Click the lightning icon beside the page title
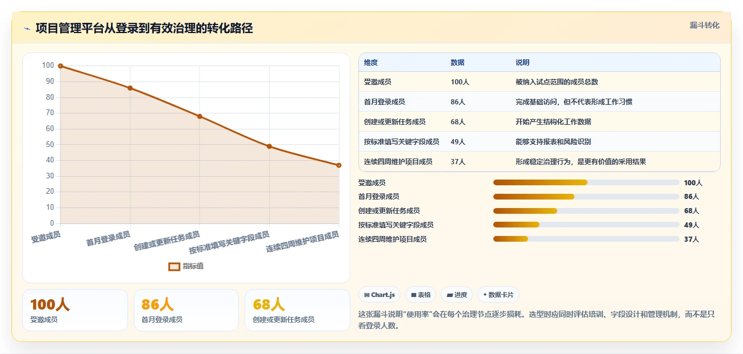The height and width of the screenshot is (354, 743). point(27,29)
